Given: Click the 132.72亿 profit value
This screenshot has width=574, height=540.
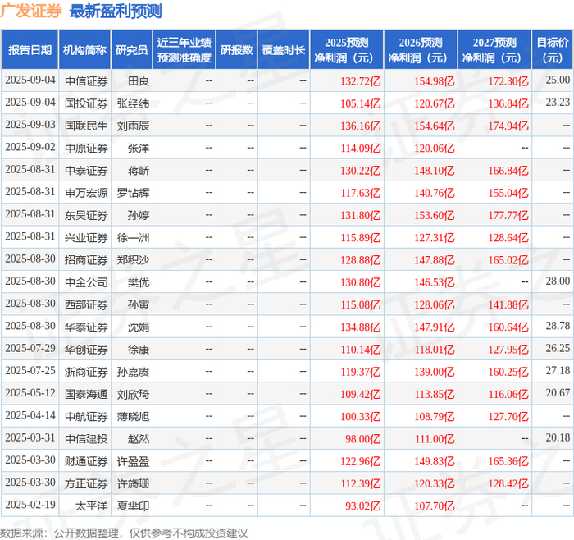Looking at the screenshot, I should tap(361, 81).
